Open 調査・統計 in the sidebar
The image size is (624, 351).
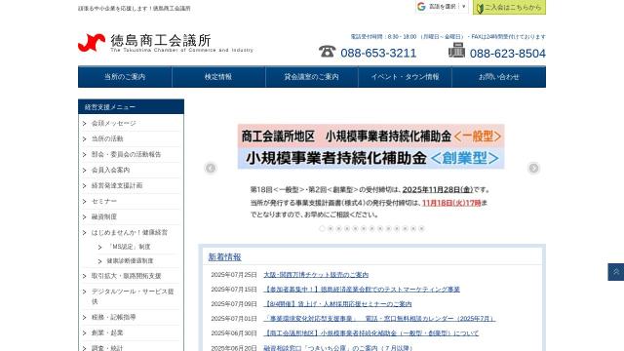[107, 348]
